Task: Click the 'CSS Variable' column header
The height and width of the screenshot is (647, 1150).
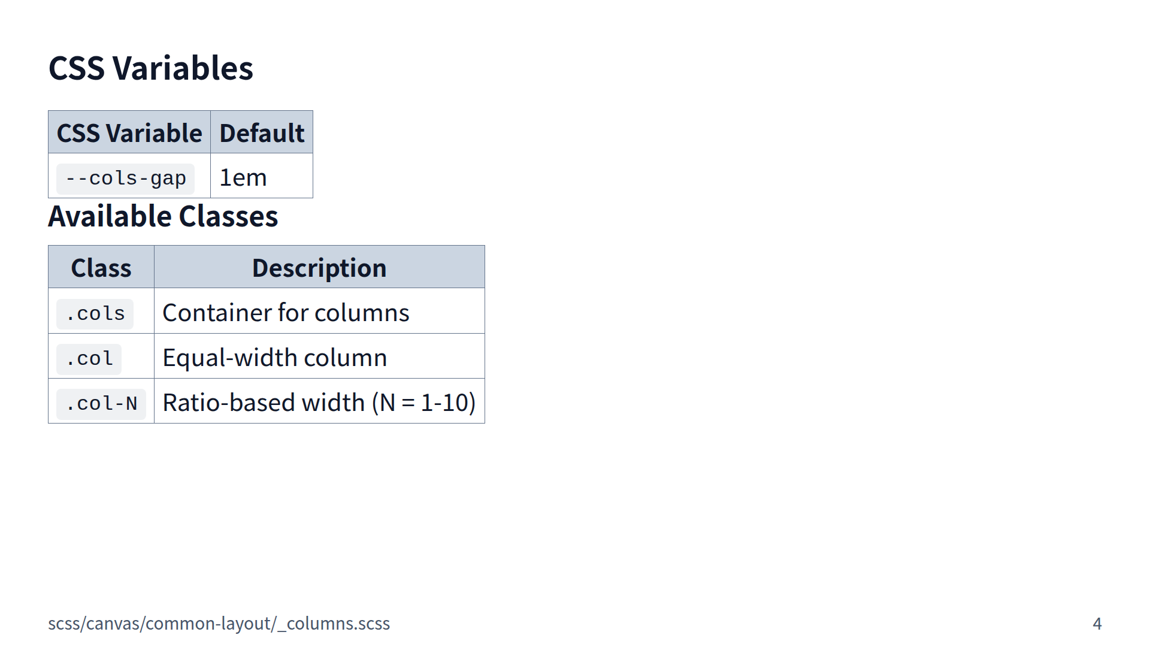Action: tap(129, 133)
